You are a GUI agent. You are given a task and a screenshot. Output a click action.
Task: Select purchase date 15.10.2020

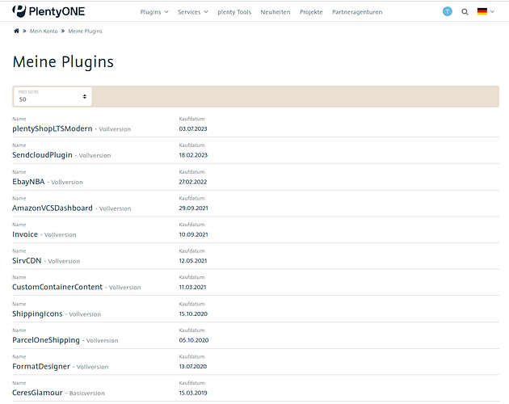193,314
